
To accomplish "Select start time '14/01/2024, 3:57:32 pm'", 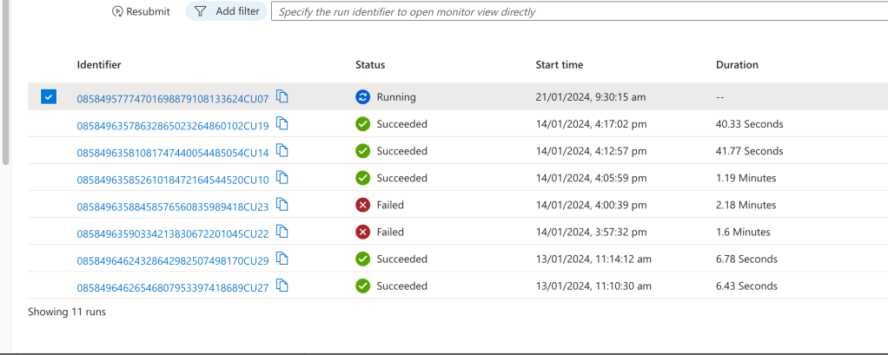I will pyautogui.click(x=591, y=232).
